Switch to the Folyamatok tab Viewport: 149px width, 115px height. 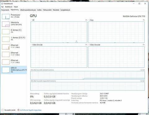(5, 10)
